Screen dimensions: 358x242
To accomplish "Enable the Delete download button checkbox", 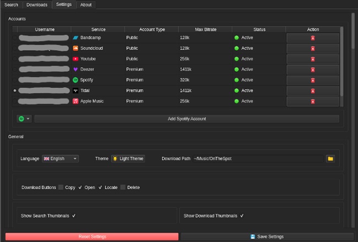I will click(x=123, y=188).
